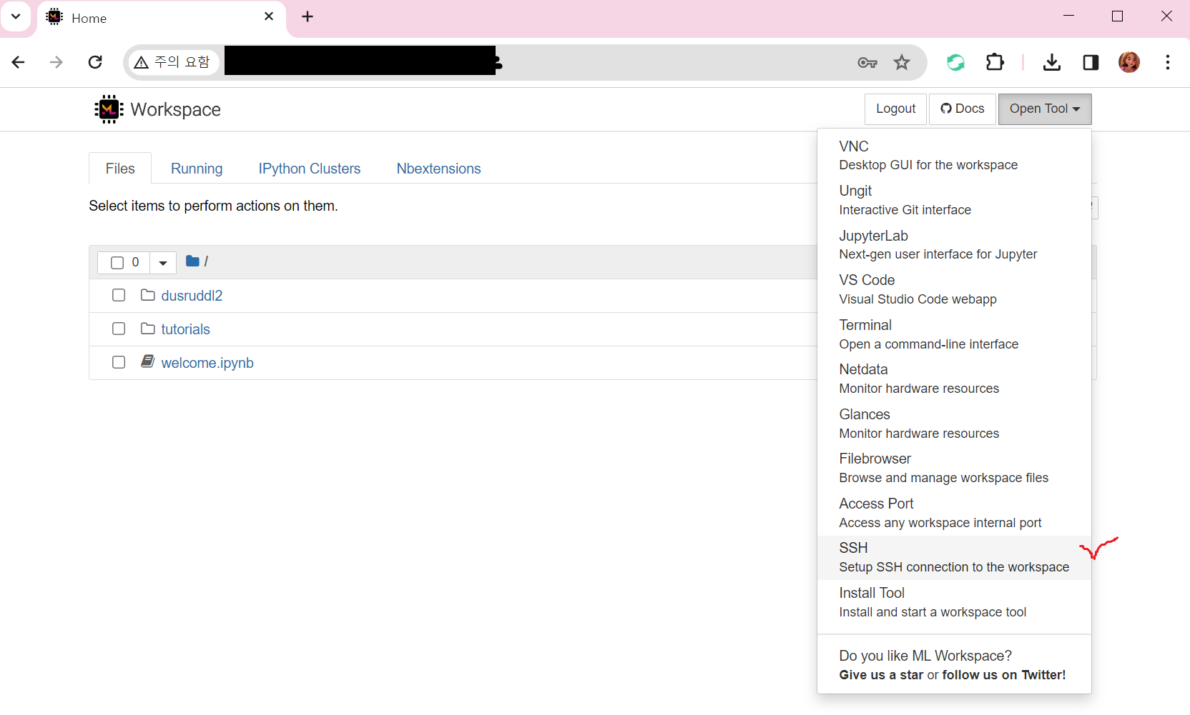1190x715 pixels.
Task: Select Netdata hardware monitor entry
Action: pos(954,379)
